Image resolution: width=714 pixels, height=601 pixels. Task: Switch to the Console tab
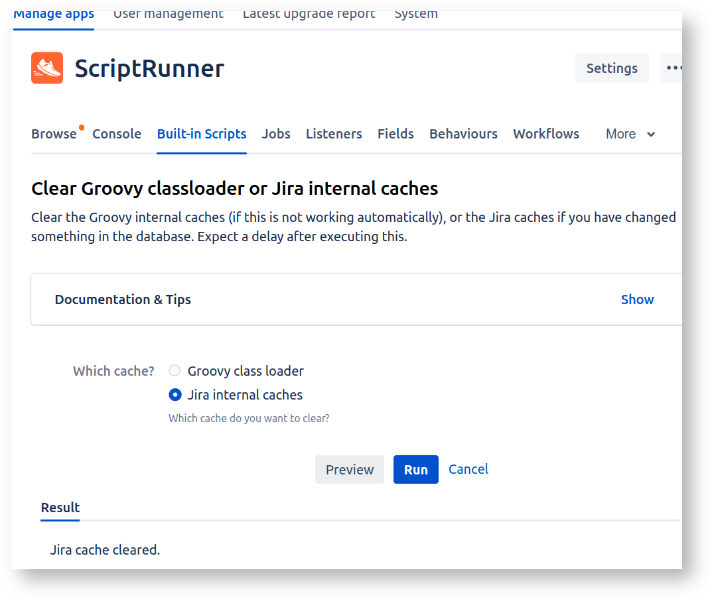(117, 134)
